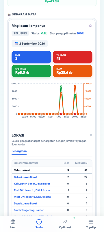
Task: Tap the orange BIAYA card
Action: click(x=73, y=71)
